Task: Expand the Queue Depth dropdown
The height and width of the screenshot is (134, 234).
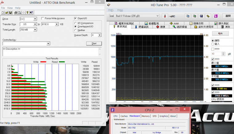Action: (100, 35)
